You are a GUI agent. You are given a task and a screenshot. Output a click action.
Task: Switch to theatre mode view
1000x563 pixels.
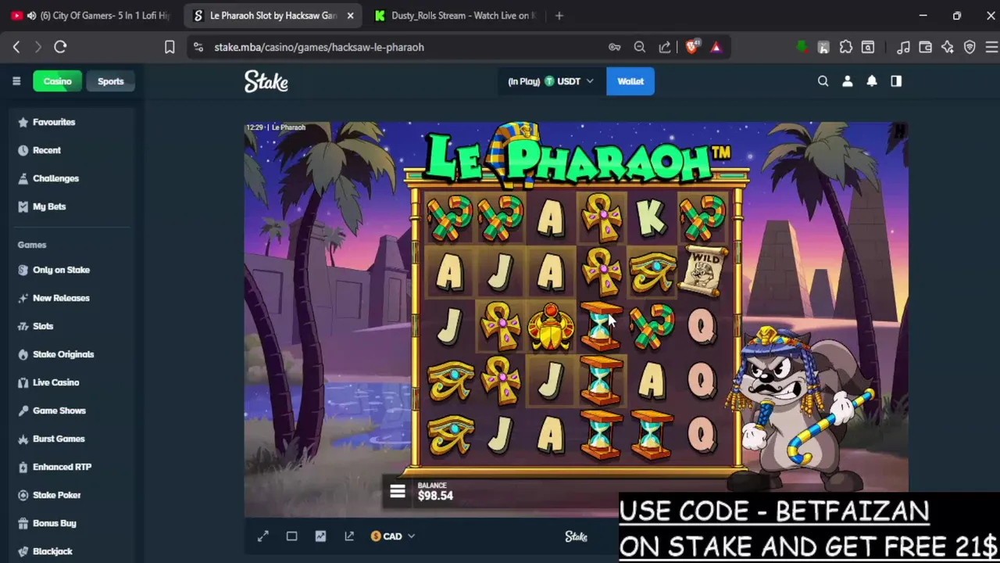(291, 536)
